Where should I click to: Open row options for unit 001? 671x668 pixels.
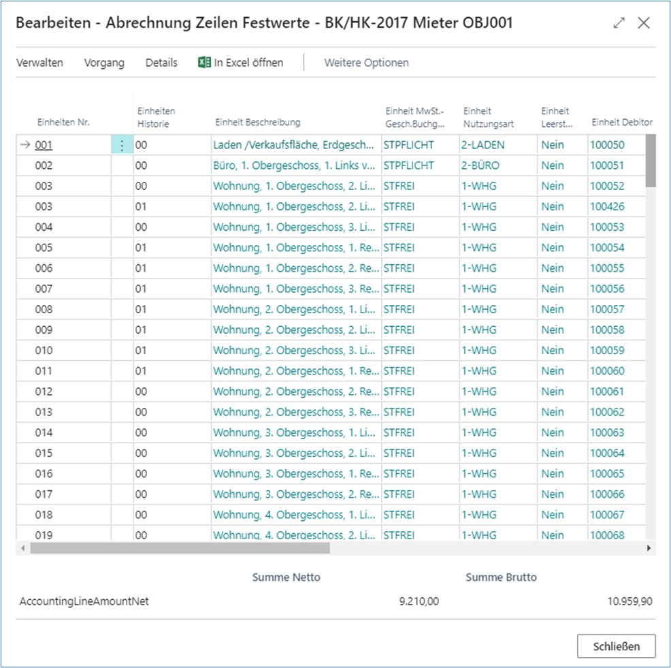click(122, 145)
